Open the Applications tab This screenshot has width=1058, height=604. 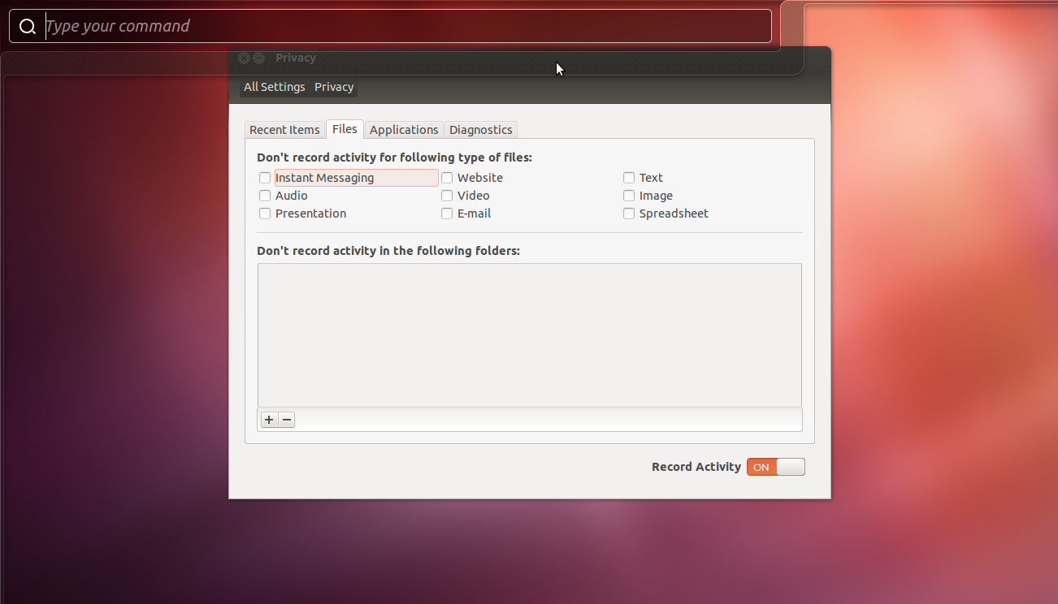[404, 130]
